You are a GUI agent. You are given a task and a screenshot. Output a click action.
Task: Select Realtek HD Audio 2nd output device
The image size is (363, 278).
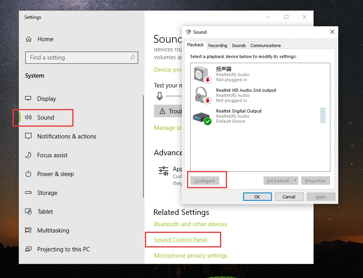pyautogui.click(x=246, y=90)
